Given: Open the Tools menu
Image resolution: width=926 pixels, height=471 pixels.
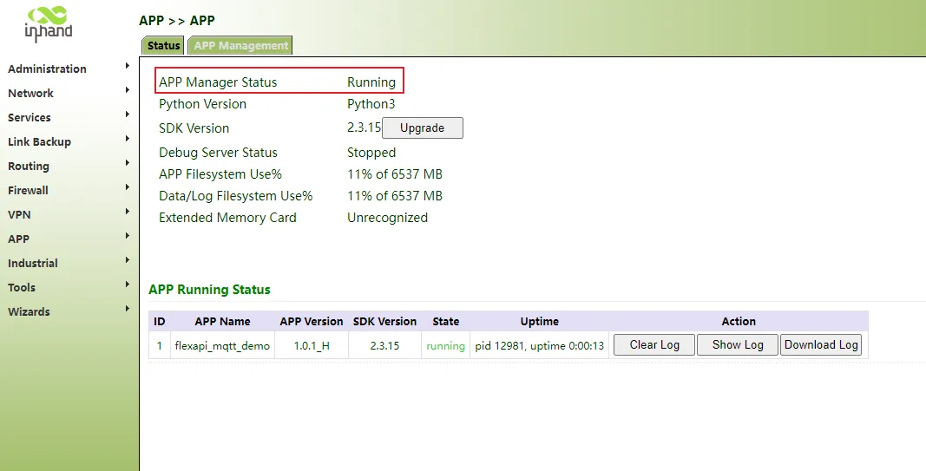Looking at the screenshot, I should click(x=22, y=287).
